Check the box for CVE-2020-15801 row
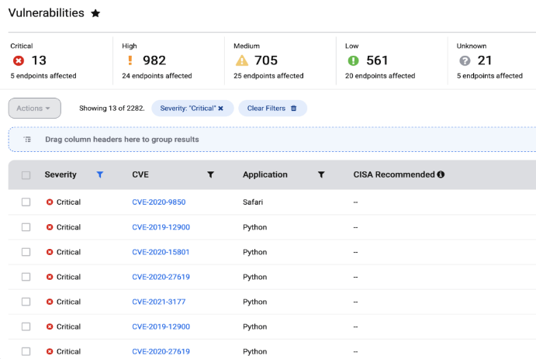 point(26,252)
